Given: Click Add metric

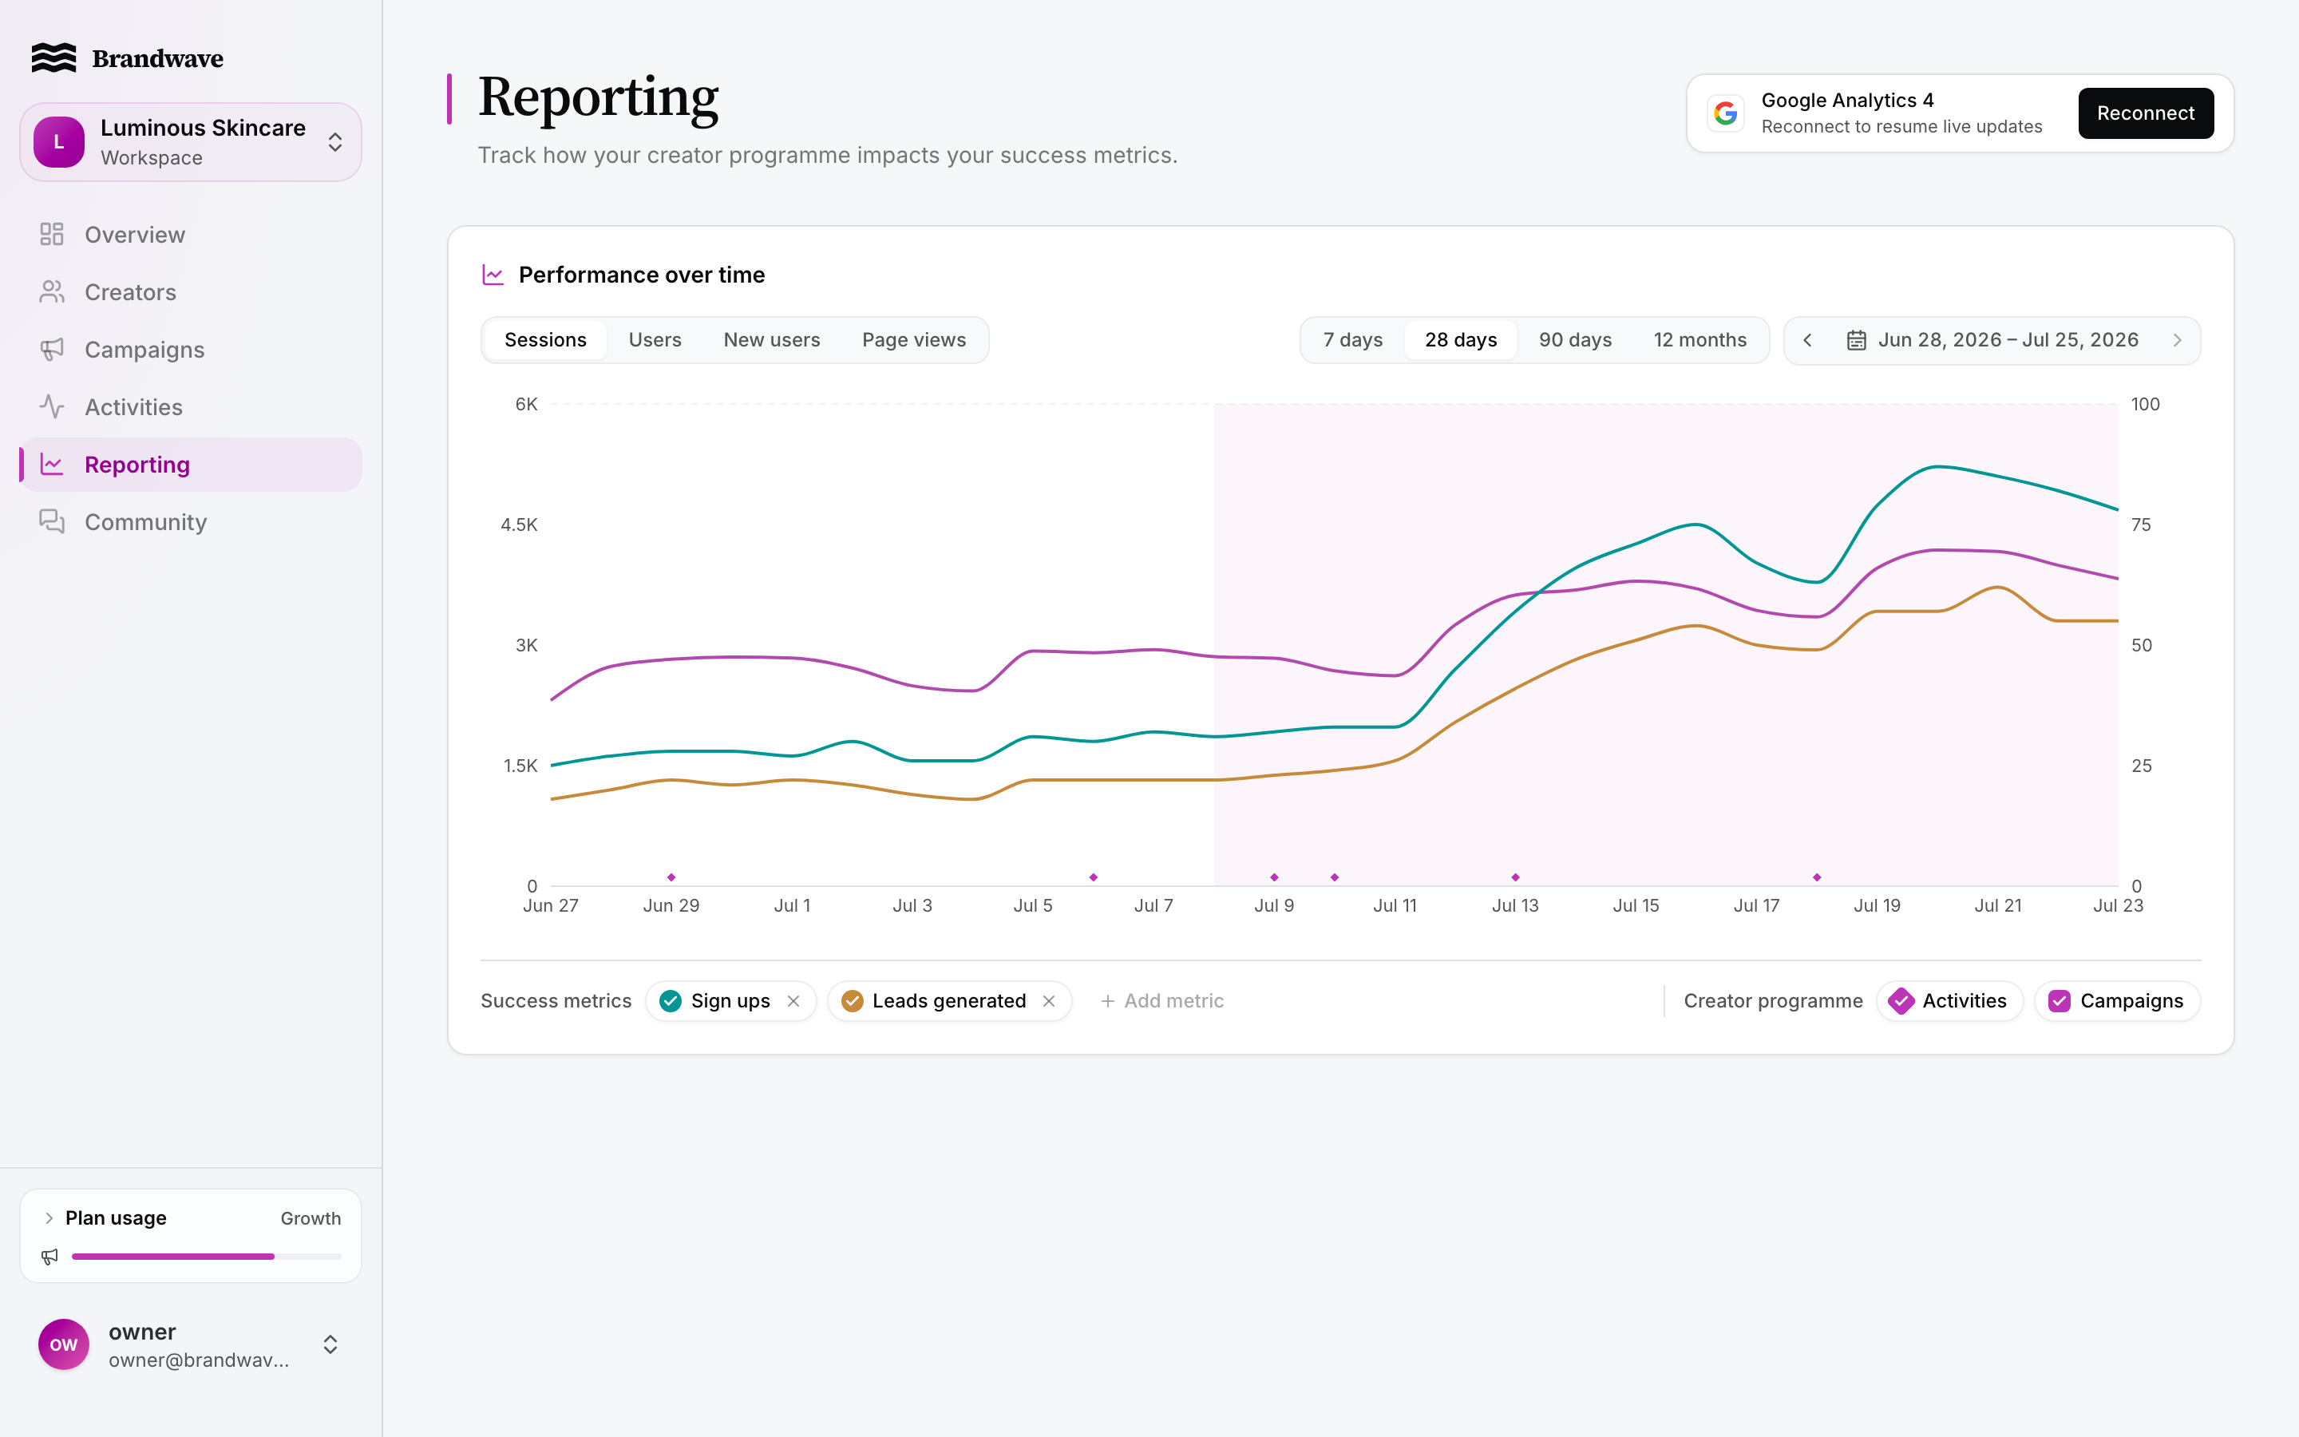Looking at the screenshot, I should [1161, 1001].
